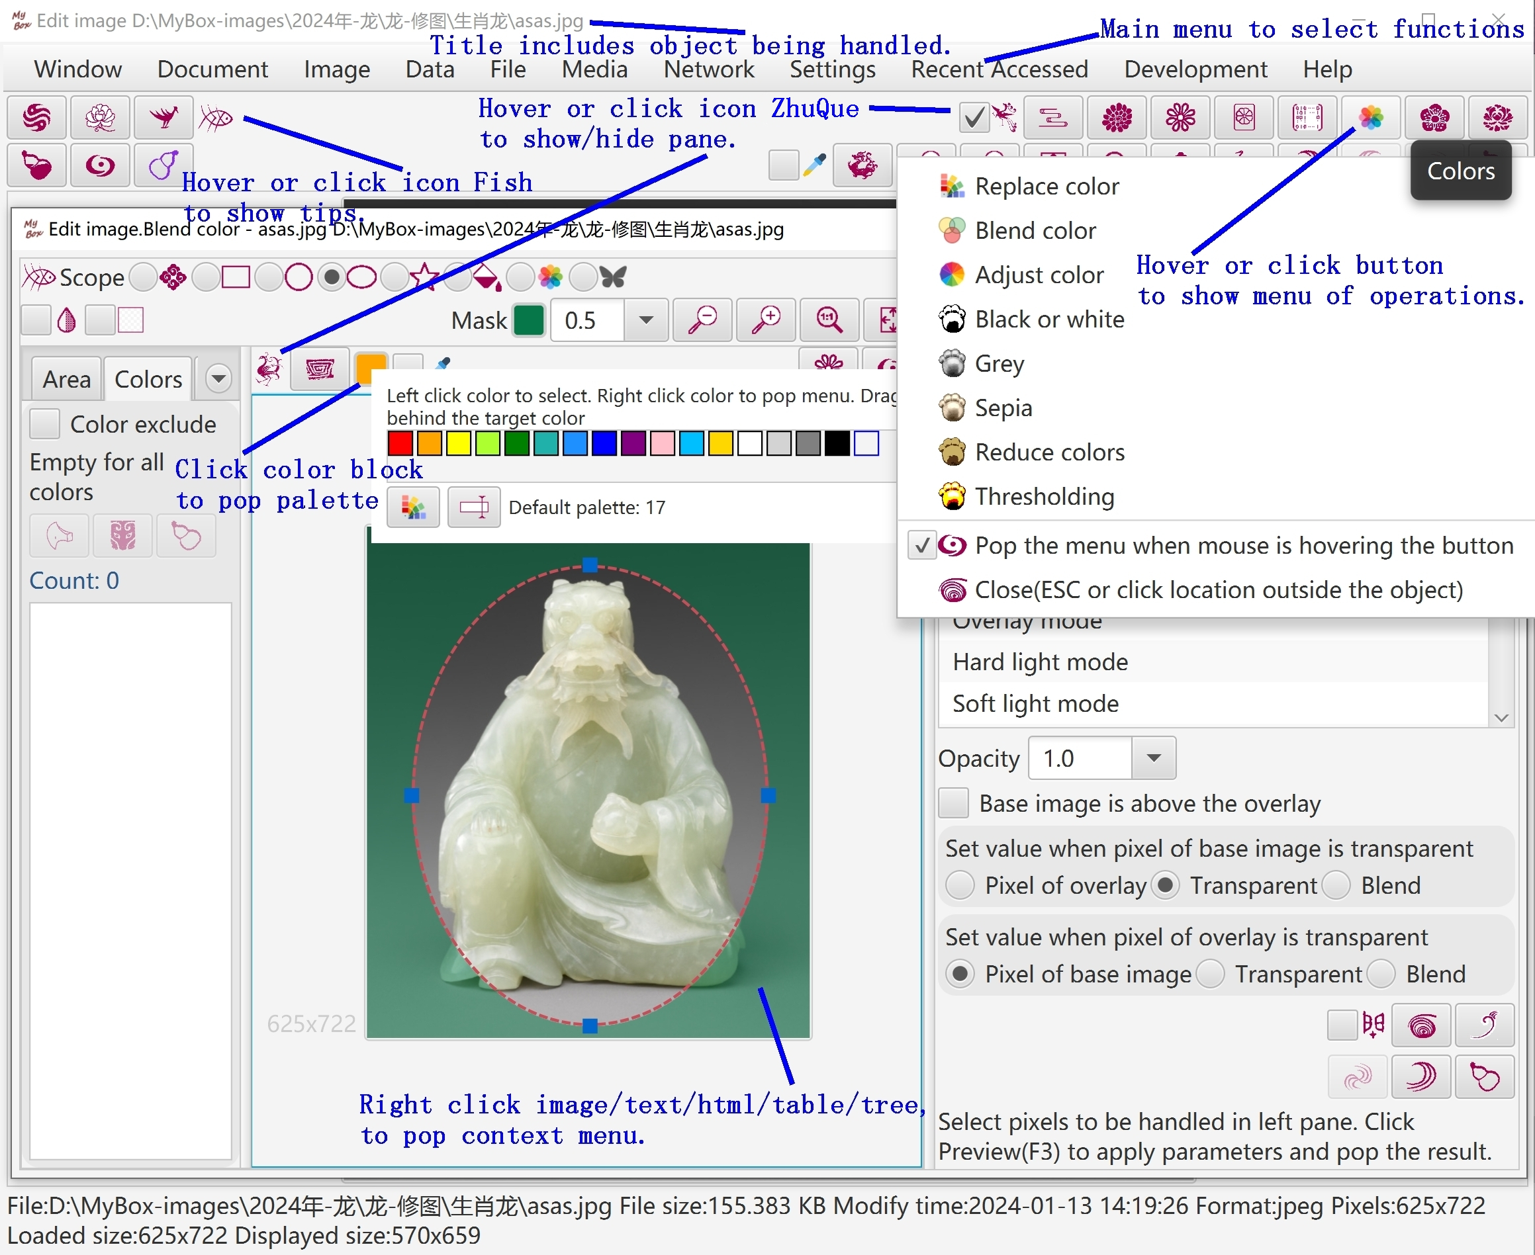This screenshot has height=1255, width=1535.
Task: Enable the Color exclude checkbox
Action: (x=45, y=424)
